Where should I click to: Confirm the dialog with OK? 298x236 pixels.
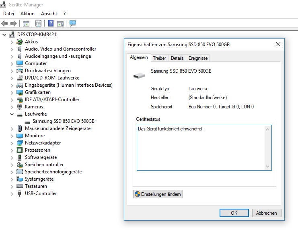(234, 213)
